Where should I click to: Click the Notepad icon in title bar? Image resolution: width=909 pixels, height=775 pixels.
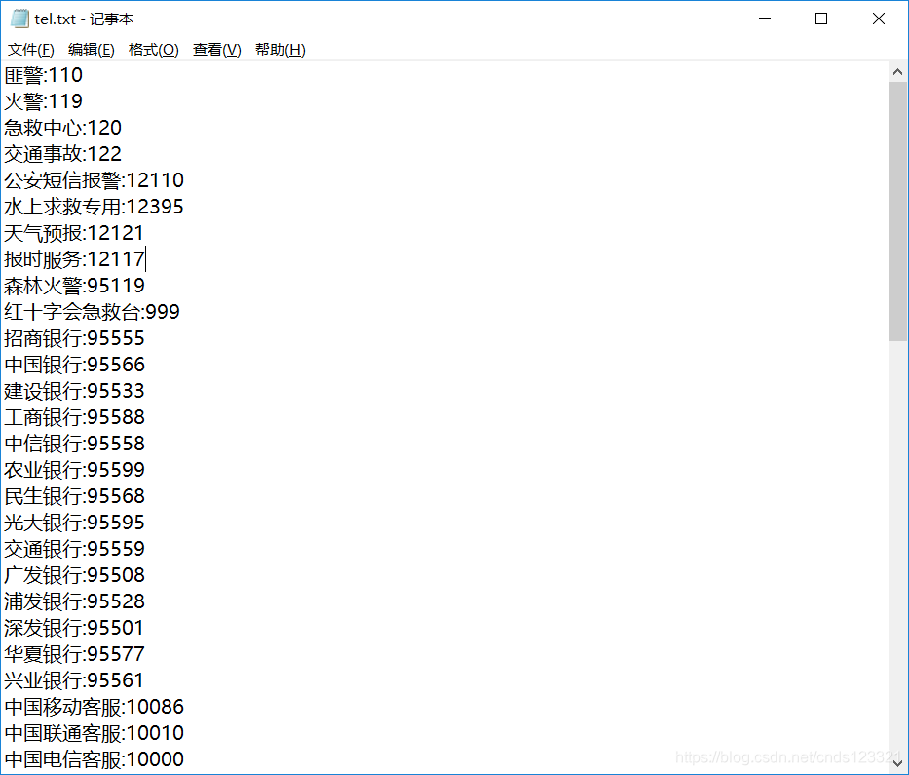pos(19,19)
